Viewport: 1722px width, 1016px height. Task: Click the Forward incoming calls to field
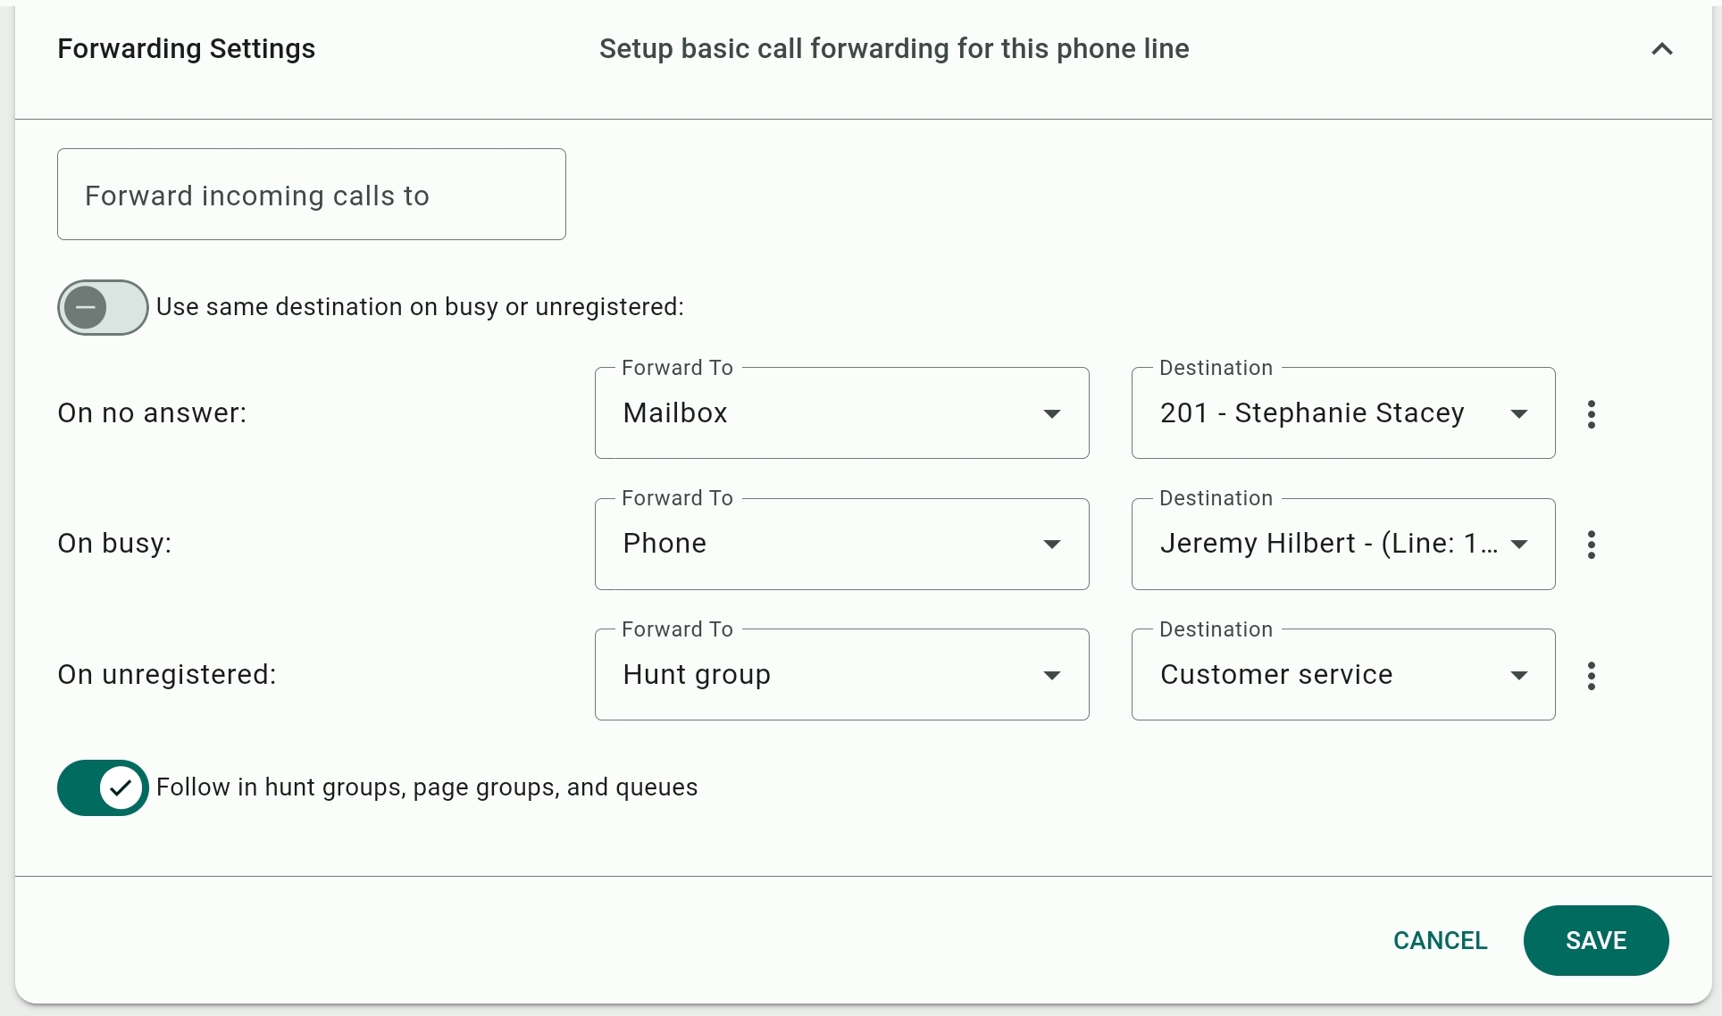point(311,195)
